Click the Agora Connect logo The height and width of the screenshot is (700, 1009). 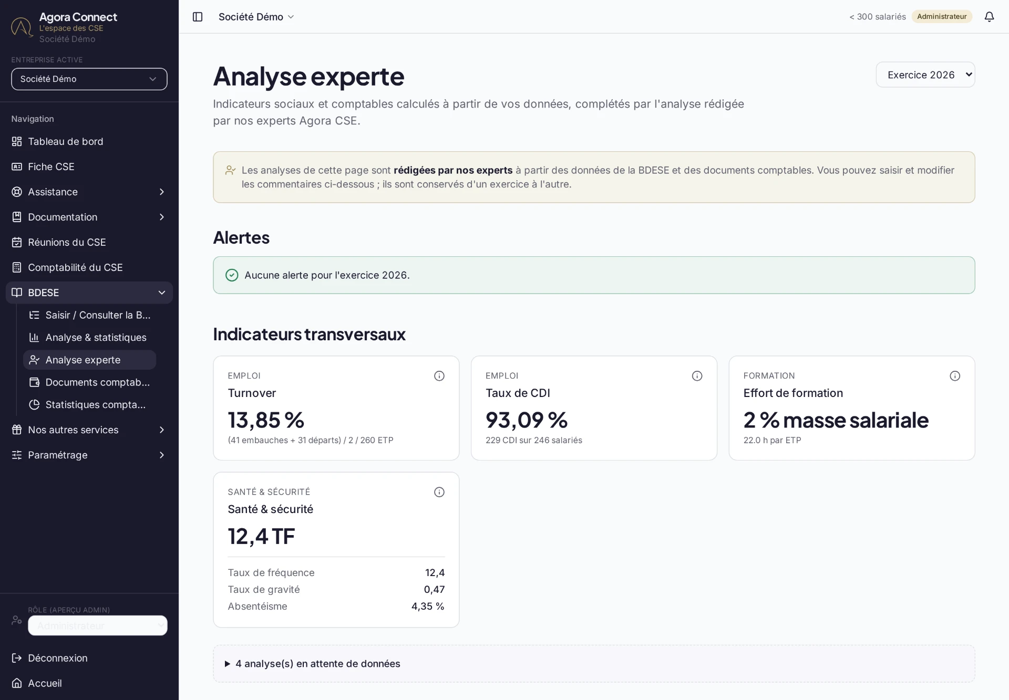tap(22, 27)
